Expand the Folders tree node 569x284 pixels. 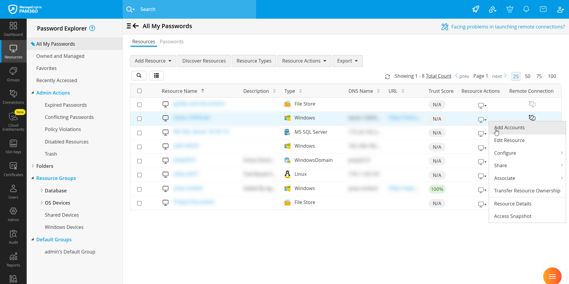33,166
